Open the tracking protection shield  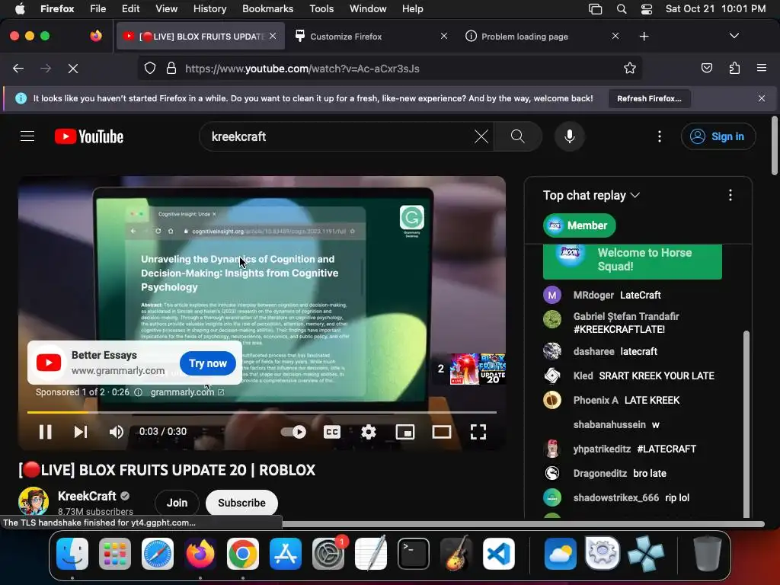coord(150,68)
